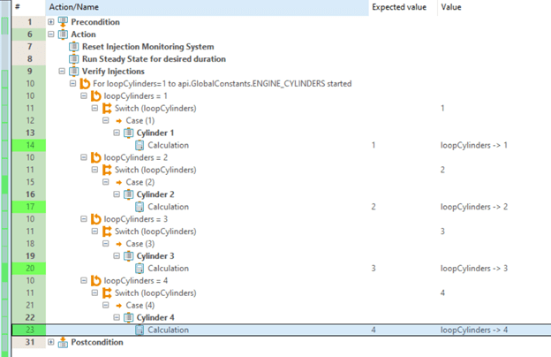Collapse the Cylinder 4 block

click(x=117, y=317)
